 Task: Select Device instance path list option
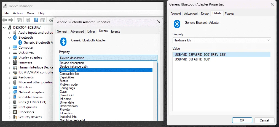coord(106,67)
